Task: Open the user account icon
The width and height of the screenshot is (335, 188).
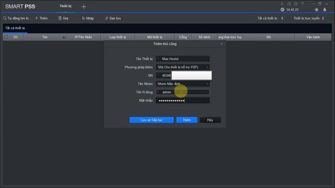Action: tap(282, 4)
